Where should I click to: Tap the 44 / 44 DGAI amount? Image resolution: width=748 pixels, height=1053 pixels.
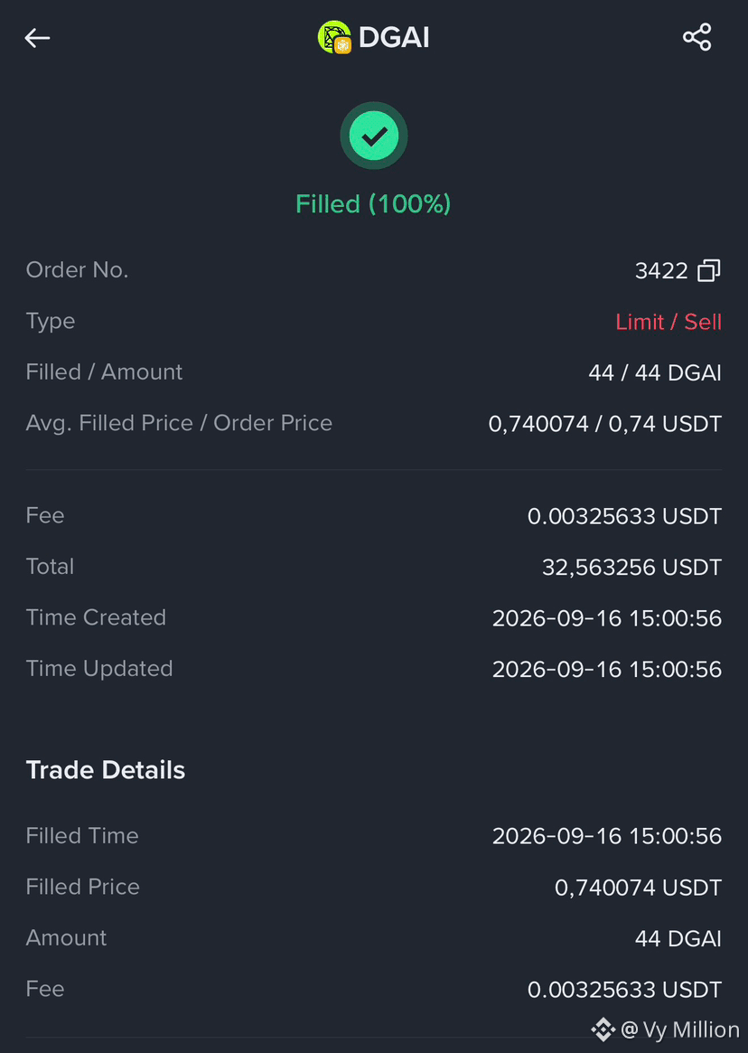(655, 372)
